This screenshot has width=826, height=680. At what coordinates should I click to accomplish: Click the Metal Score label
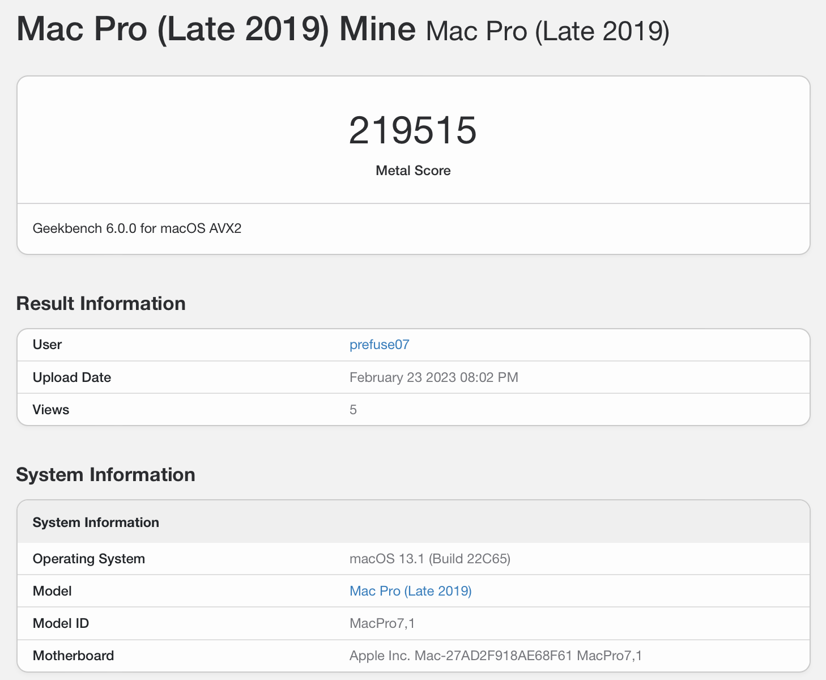coord(413,171)
